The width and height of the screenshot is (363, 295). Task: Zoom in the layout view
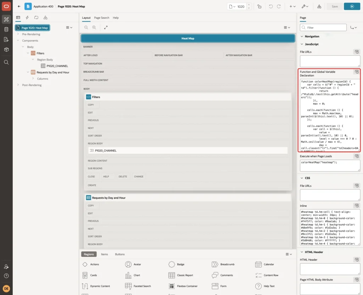[x=94, y=27]
